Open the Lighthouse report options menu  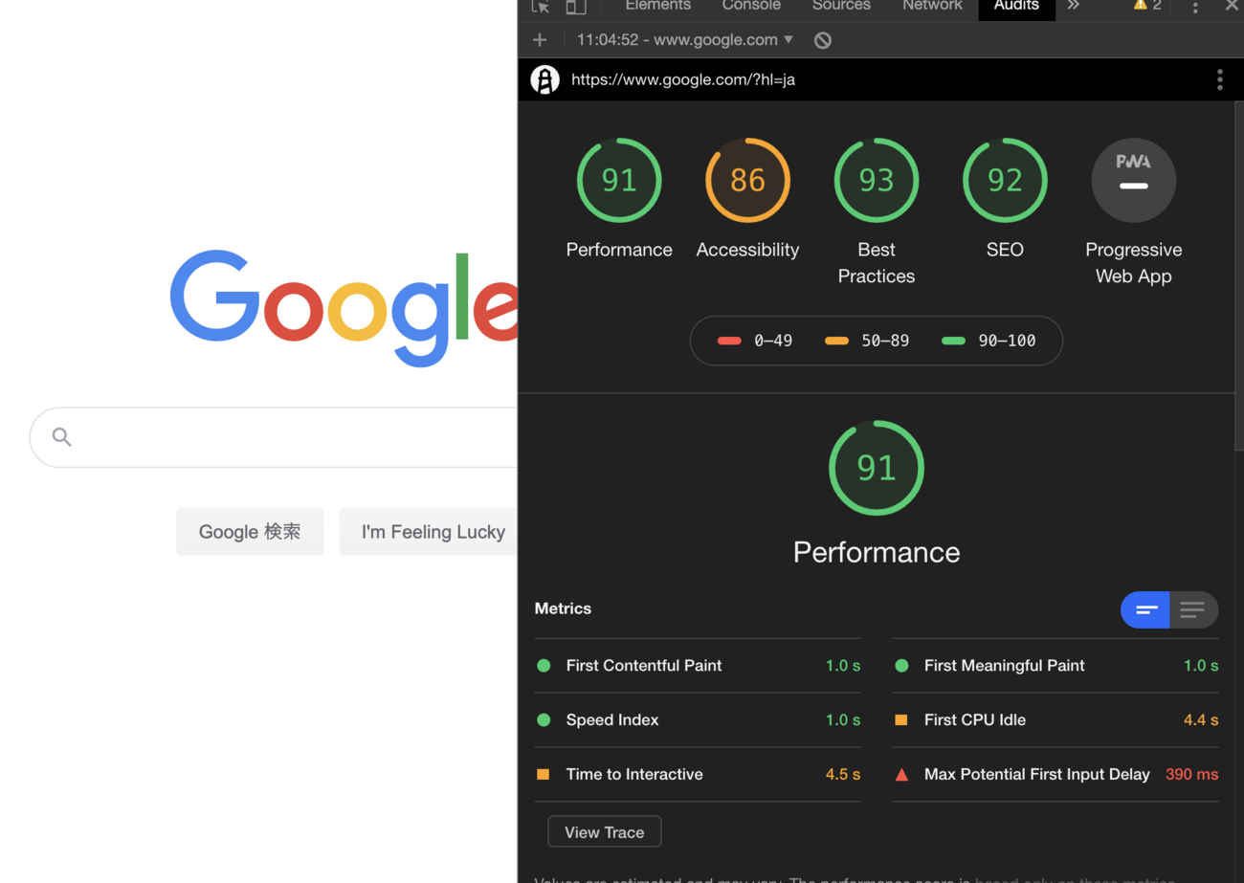coord(1219,79)
